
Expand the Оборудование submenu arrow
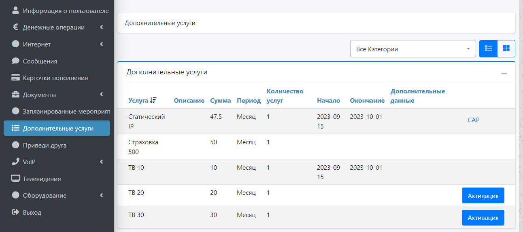pyautogui.click(x=101, y=195)
